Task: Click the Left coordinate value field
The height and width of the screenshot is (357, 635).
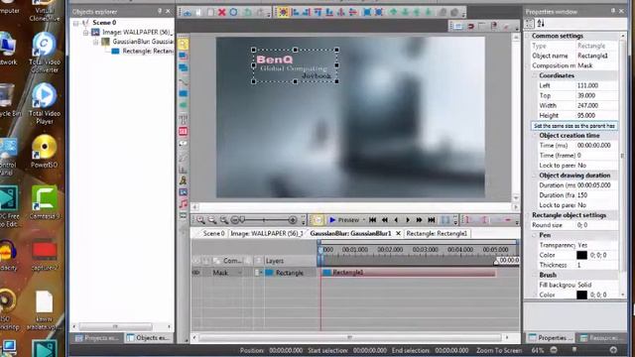Action: coord(596,86)
